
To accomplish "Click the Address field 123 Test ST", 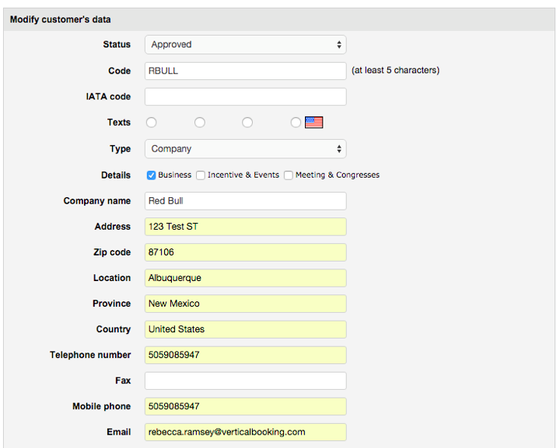I will pos(245,227).
